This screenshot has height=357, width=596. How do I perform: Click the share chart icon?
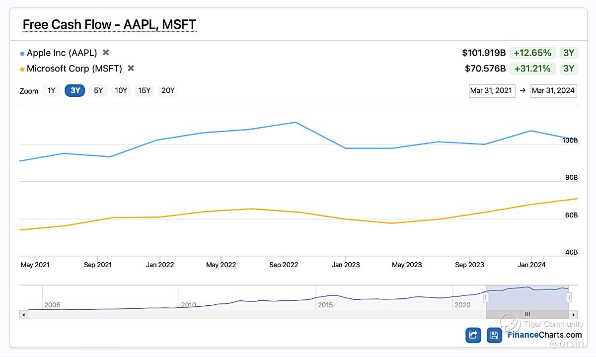473,335
